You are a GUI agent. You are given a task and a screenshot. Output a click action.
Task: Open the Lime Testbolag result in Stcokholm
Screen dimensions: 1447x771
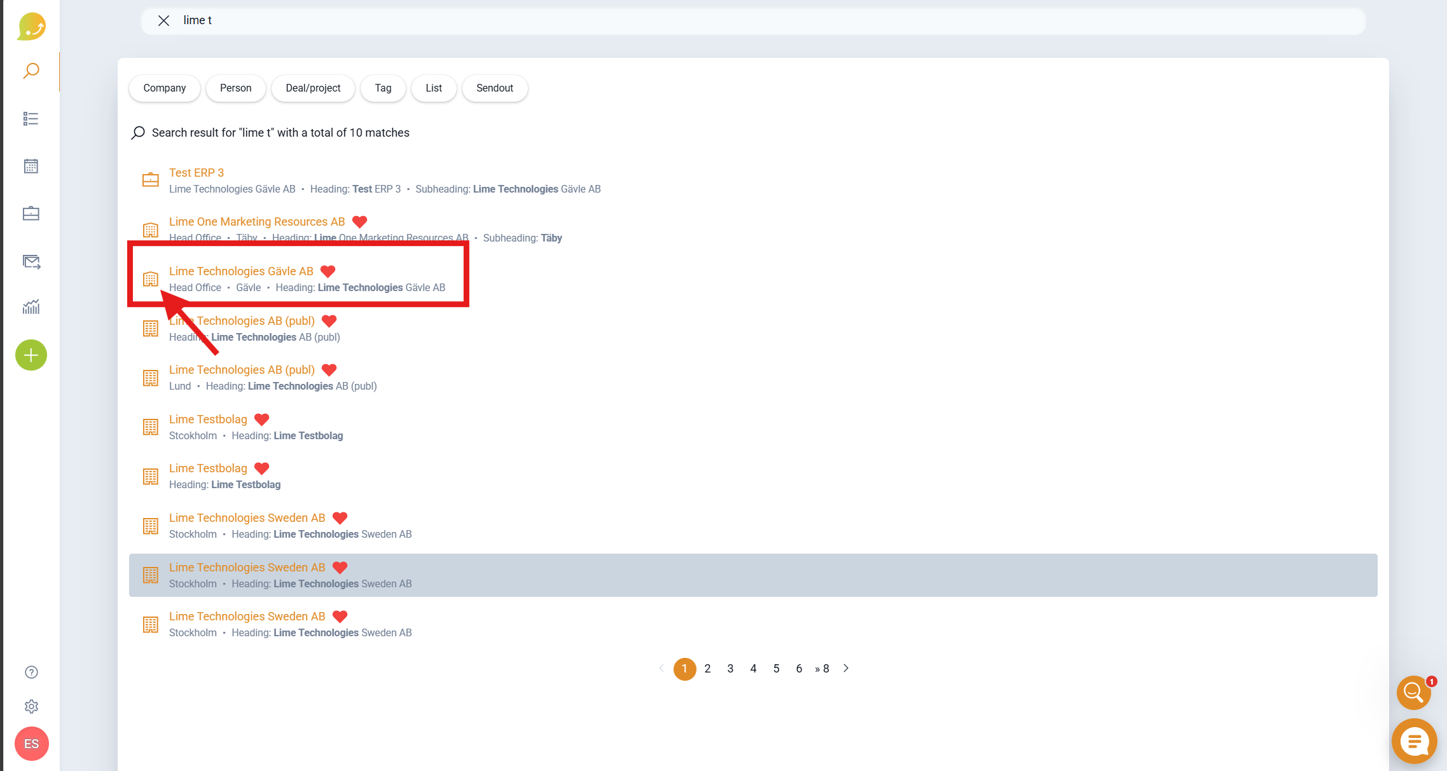[208, 420]
